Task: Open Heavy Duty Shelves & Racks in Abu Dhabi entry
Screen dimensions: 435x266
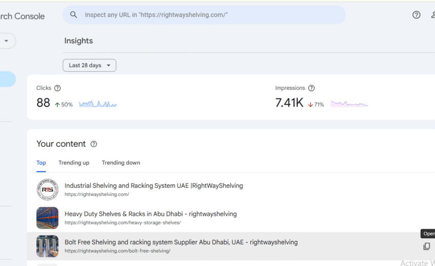Action: tap(150, 214)
